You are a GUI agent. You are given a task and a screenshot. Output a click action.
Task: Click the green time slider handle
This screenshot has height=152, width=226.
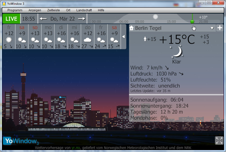click(192, 22)
